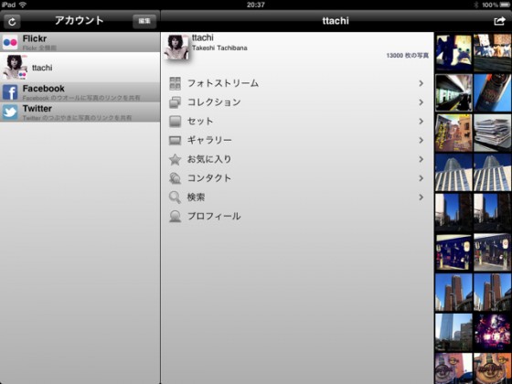This screenshot has height=384, width=512.
Task: Select the Flickr logo icon
Action: pos(10,42)
